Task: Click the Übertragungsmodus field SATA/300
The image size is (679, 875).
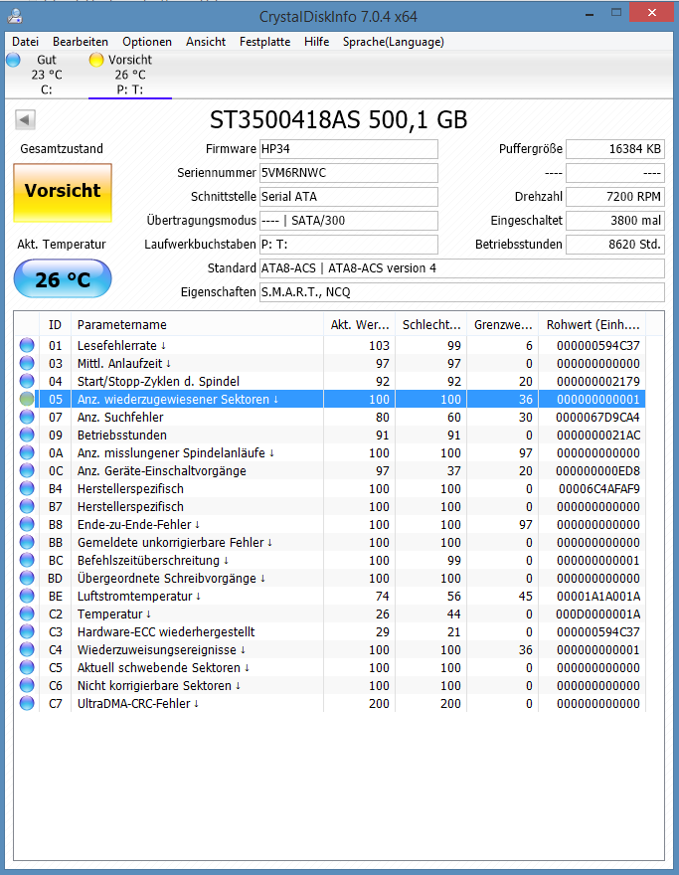Action: tap(349, 221)
